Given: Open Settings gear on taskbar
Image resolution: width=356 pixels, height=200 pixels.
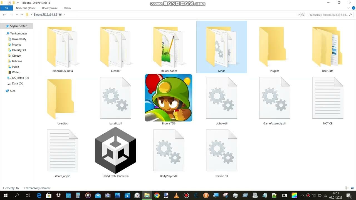Looking at the screenshot, I should tap(59, 195).
